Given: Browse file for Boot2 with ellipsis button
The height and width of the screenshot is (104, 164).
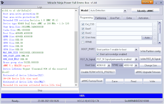Looking at the screenshot, I should click(155, 33).
